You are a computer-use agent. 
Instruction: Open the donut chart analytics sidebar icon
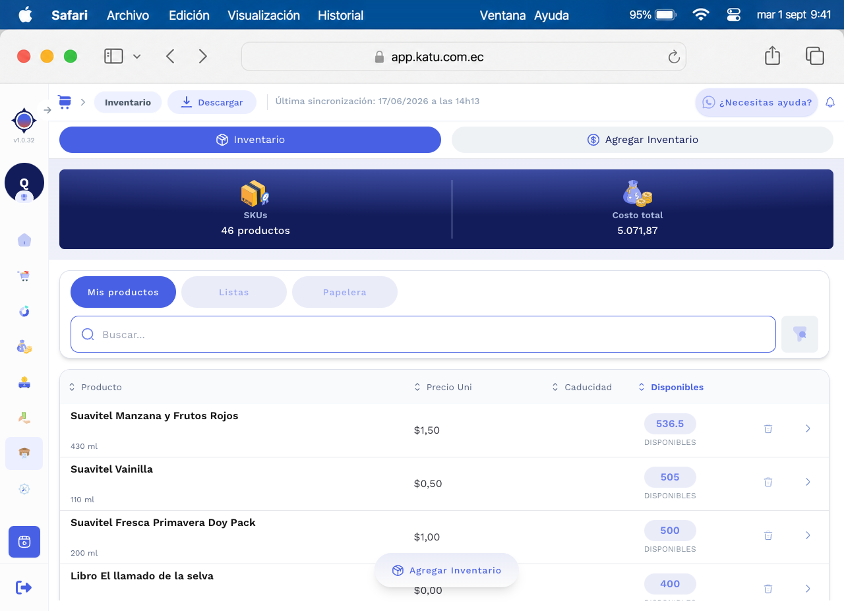pyautogui.click(x=24, y=311)
